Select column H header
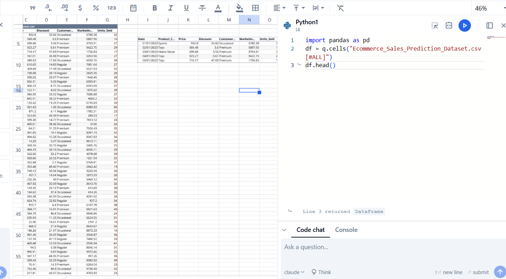 [127, 20]
